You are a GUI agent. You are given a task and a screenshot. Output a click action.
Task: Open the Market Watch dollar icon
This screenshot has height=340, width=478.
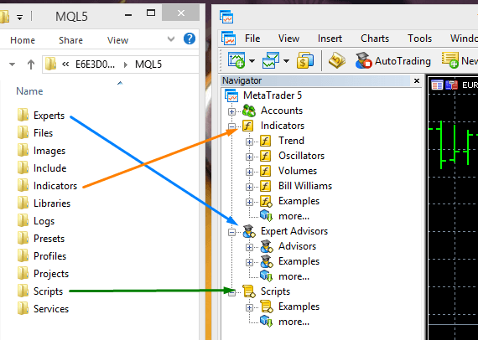[305, 60]
